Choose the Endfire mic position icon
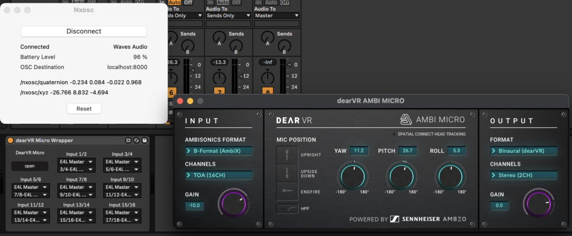Image resolution: width=572 pixels, height=236 pixels. 287,190
